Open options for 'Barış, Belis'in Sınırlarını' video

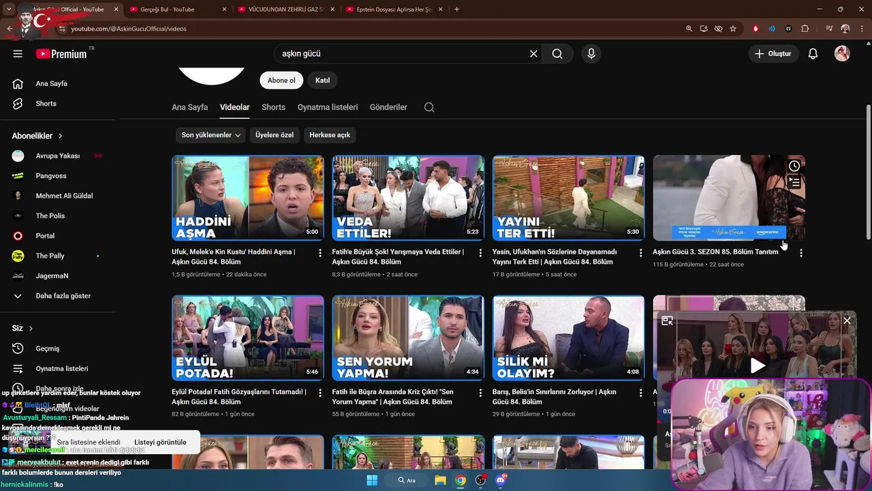pyautogui.click(x=640, y=393)
